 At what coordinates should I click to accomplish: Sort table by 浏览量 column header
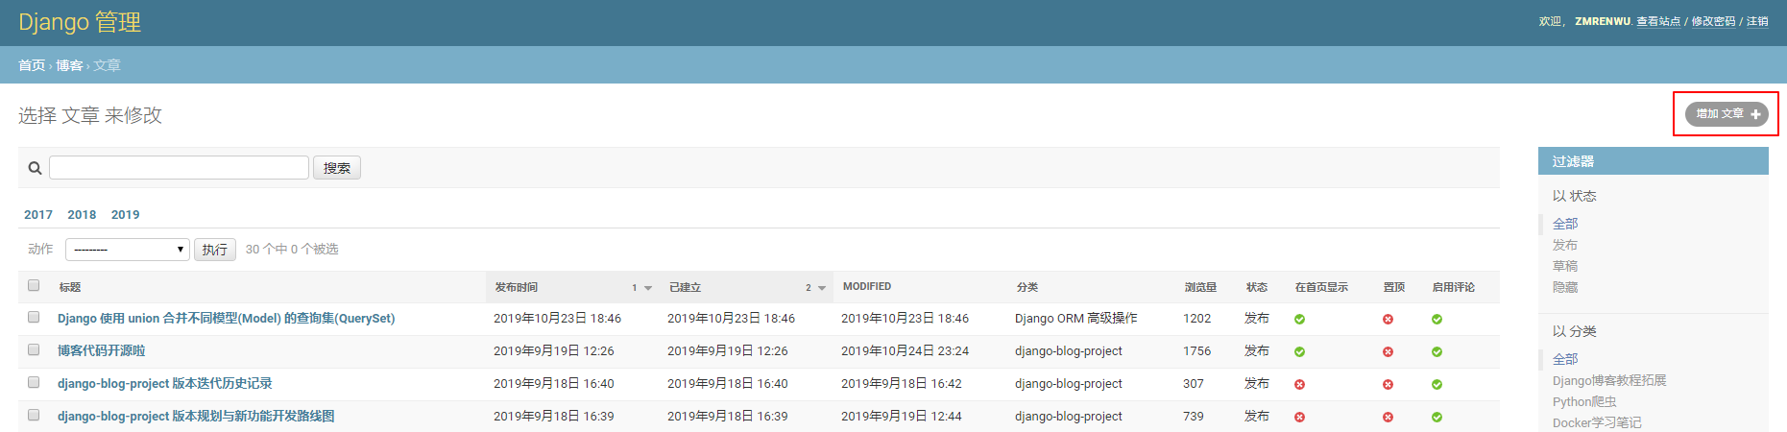click(x=1200, y=287)
